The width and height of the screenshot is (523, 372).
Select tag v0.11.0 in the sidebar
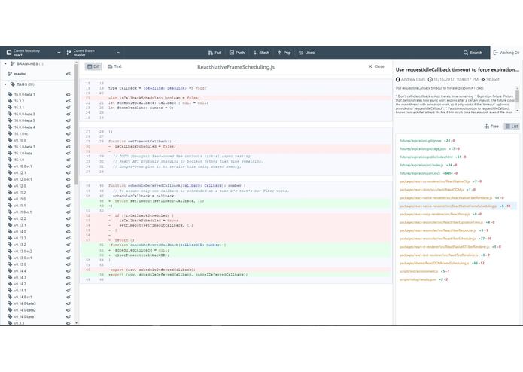coord(20,199)
